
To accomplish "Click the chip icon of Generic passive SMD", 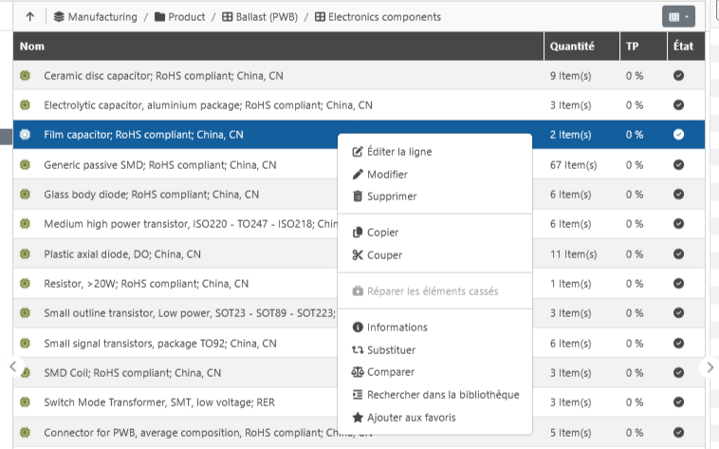I will pyautogui.click(x=26, y=165).
